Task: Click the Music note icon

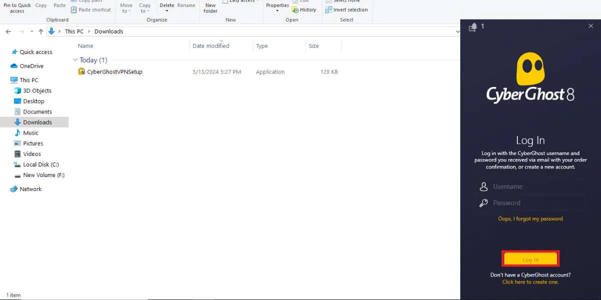Action: click(18, 132)
